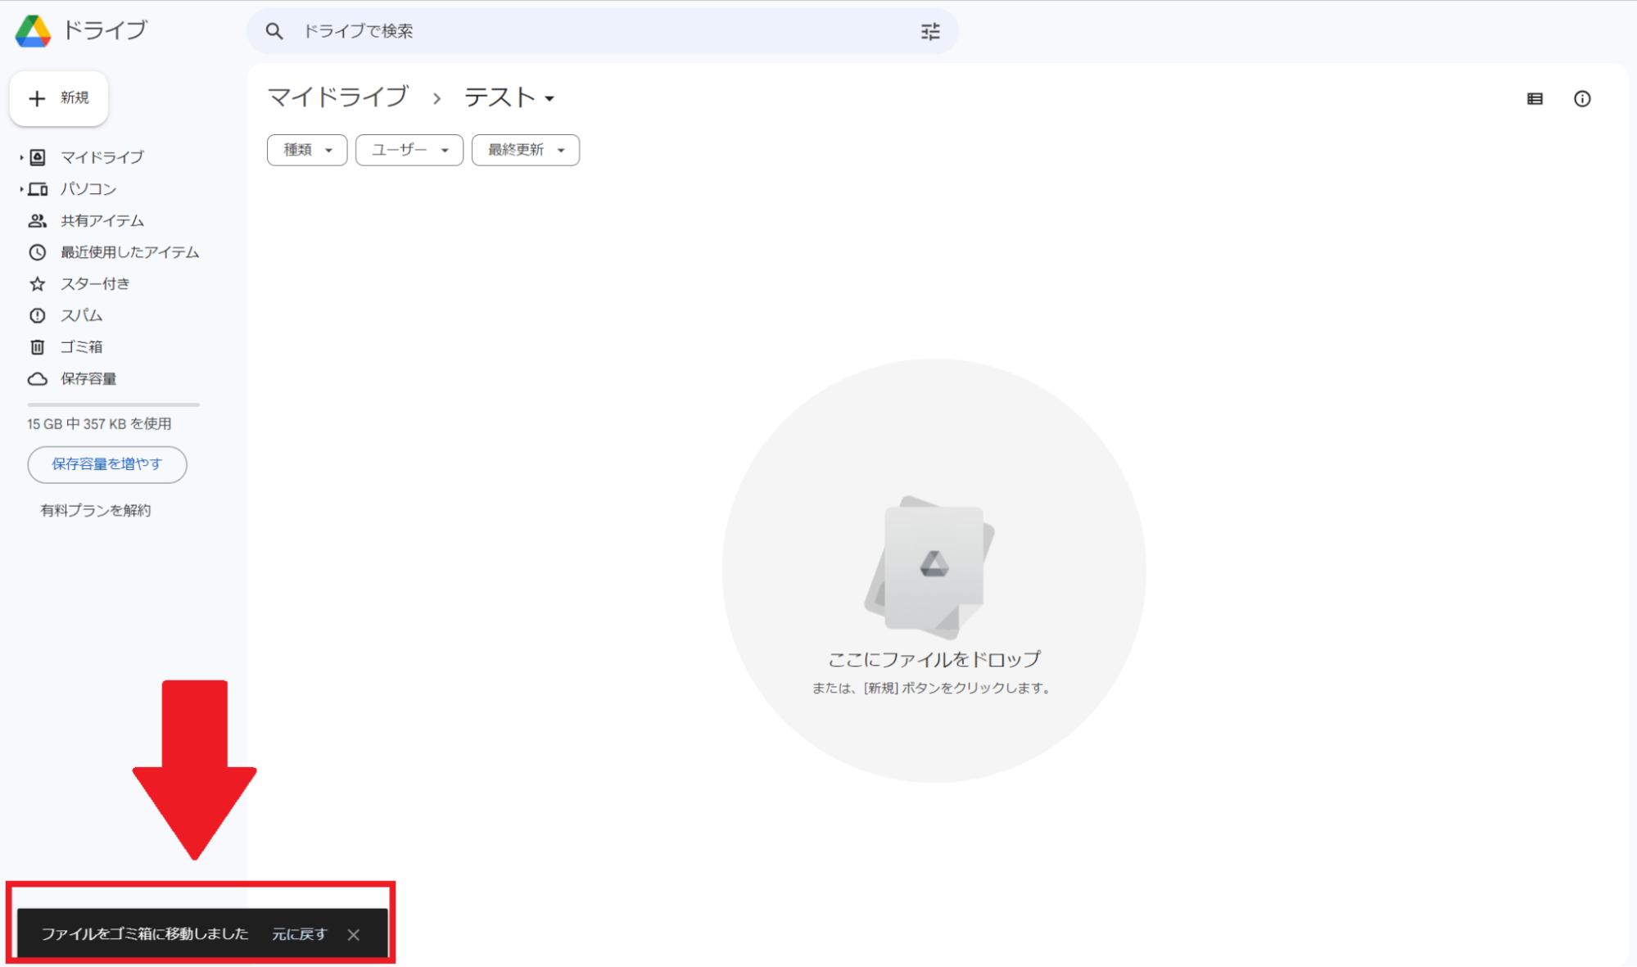Viewport: 1637px width, 967px height.
Task: Show details info panel icon
Action: pos(1581,99)
